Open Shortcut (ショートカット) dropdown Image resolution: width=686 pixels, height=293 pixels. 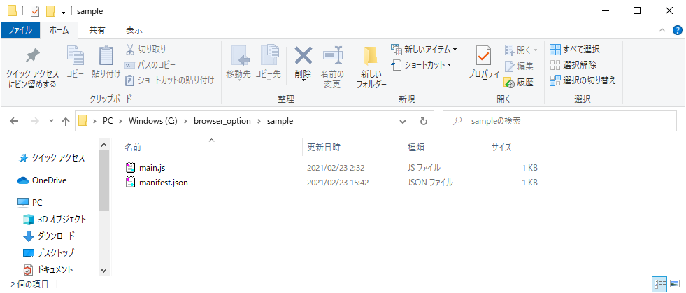421,65
